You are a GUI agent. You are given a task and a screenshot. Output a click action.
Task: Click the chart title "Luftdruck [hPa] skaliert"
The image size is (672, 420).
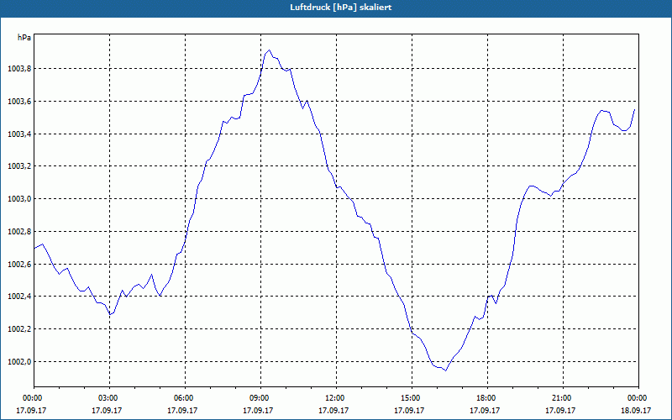pos(340,8)
